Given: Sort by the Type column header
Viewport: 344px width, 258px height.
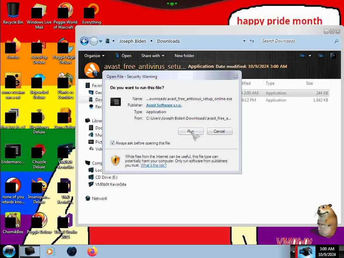Looking at the screenshot, I should [x=270, y=83].
